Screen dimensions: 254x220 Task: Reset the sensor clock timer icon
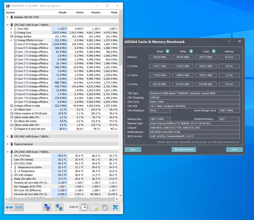pos(84,207)
